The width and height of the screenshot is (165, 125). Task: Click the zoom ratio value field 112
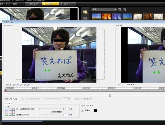[65, 109]
